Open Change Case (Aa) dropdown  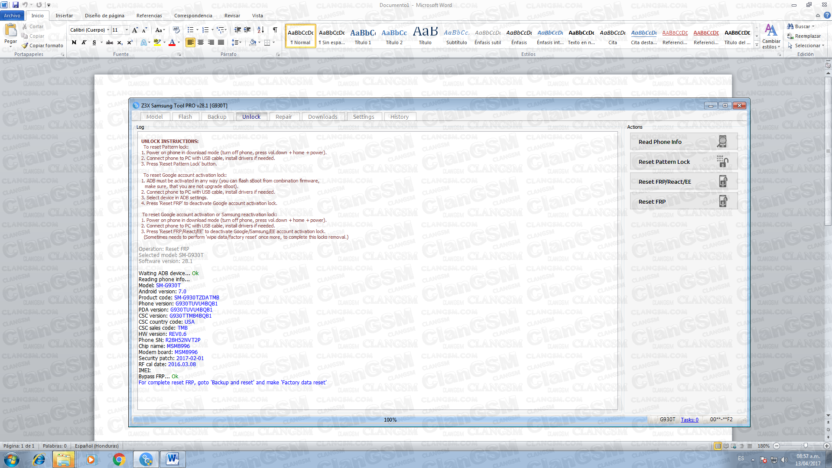point(160,30)
